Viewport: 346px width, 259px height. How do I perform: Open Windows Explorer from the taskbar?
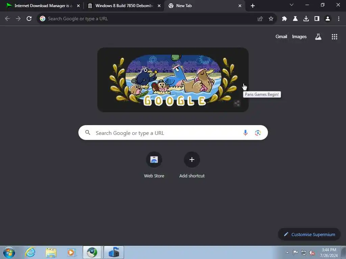(51, 253)
